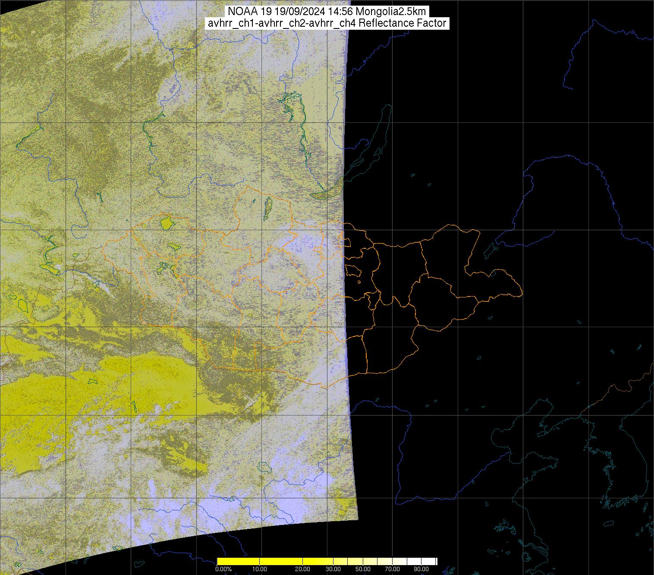Click the 70.00 label under the color bar
The width and height of the screenshot is (654, 575).
point(392,569)
